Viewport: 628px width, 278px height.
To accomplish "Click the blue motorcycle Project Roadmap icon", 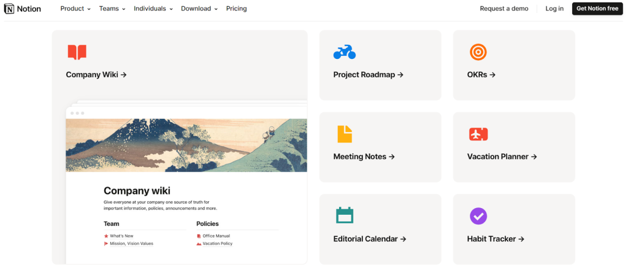I will [345, 52].
